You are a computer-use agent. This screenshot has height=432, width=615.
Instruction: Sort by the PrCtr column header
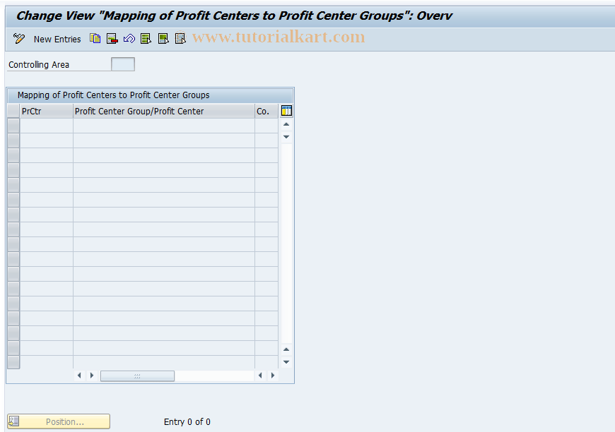pyautogui.click(x=32, y=111)
